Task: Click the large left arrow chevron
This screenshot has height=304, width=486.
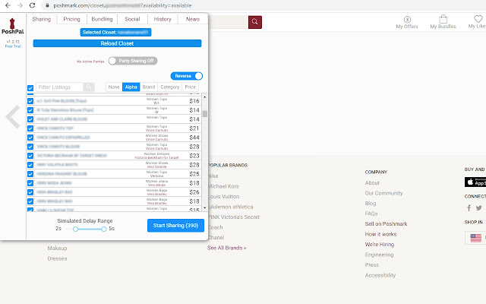Action: [x=13, y=116]
